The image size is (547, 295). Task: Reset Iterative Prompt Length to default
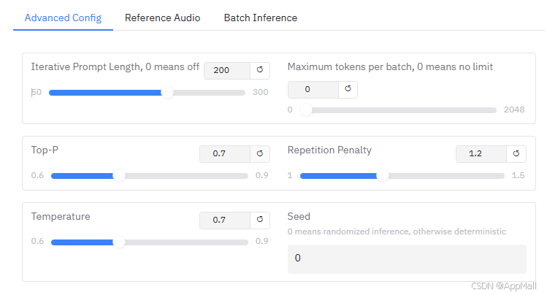coord(260,71)
